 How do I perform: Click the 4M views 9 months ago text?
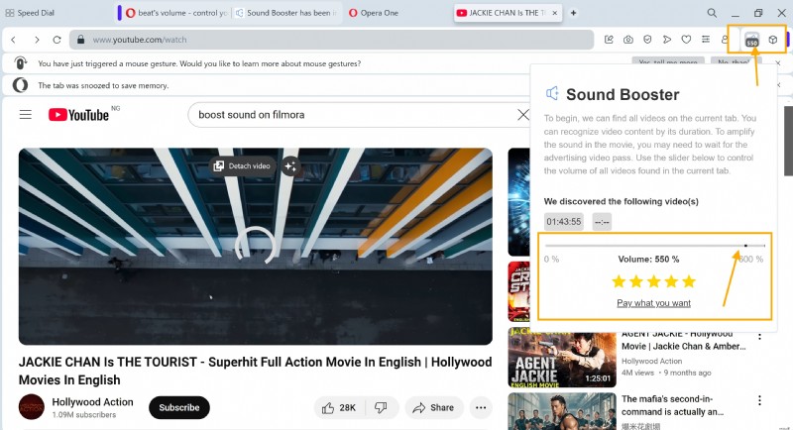[666, 373]
